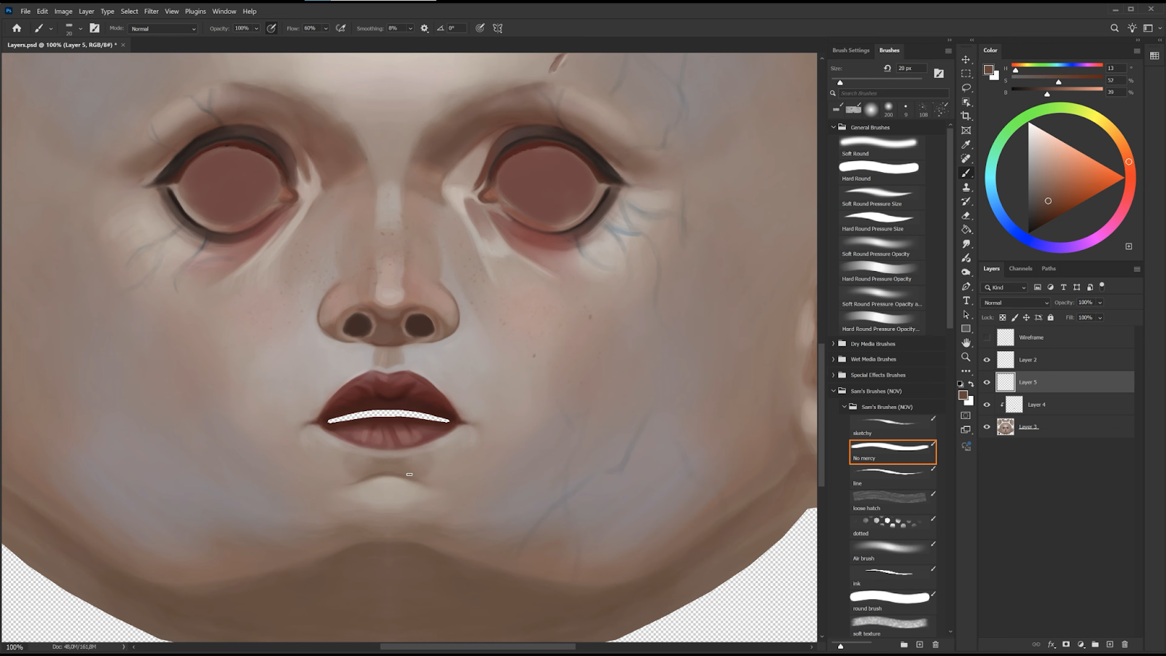
Task: Hide Layer 5 using its eye icon
Action: [987, 383]
